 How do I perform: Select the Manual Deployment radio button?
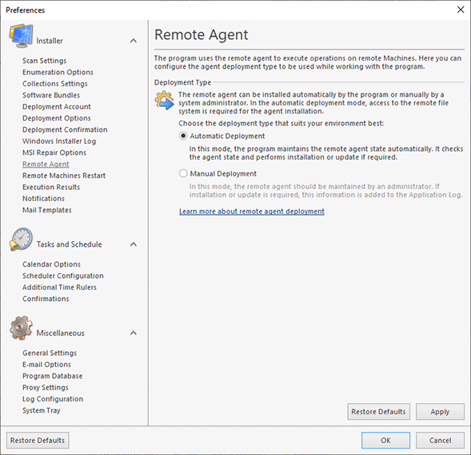pyautogui.click(x=183, y=173)
